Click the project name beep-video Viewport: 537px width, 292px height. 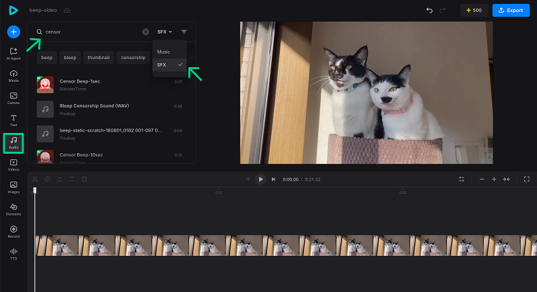coord(43,10)
